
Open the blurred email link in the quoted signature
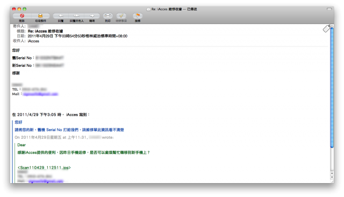pos(46,181)
